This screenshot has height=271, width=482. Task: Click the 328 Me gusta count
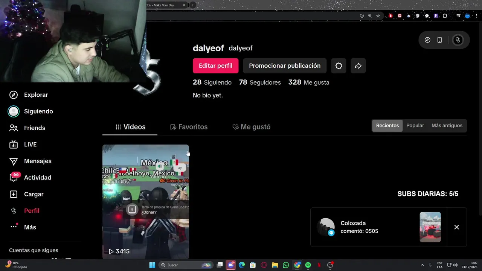coord(309,82)
